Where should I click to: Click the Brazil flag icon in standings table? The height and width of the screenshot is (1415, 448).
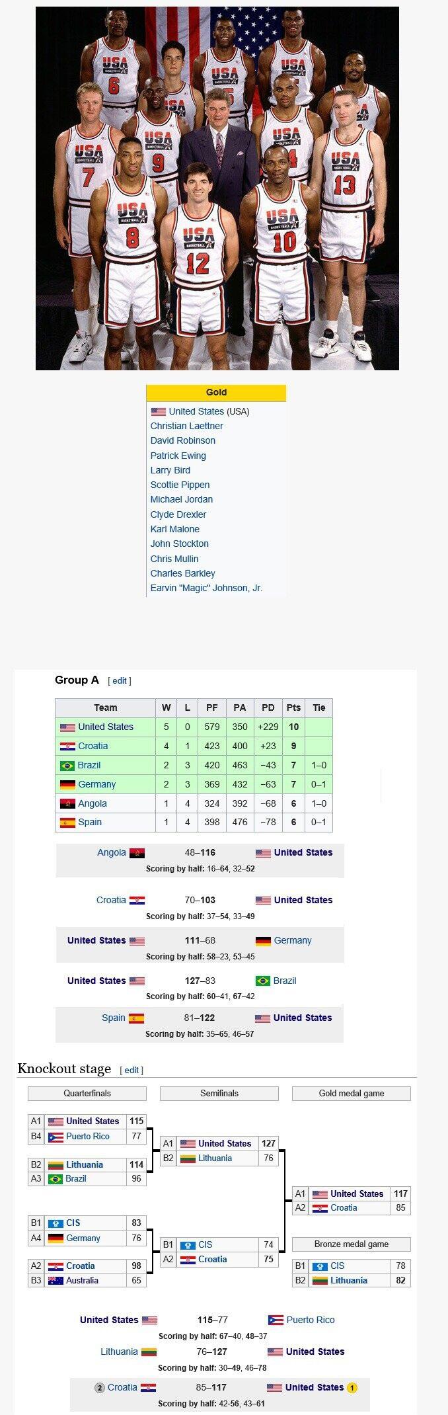[67, 765]
